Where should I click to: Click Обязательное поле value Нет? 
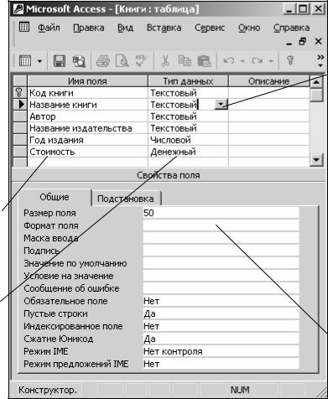pos(221,301)
